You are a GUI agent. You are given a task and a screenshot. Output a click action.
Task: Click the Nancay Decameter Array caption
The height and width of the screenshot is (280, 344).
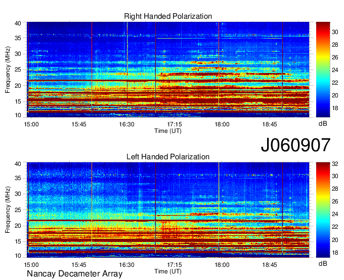[x=74, y=274]
